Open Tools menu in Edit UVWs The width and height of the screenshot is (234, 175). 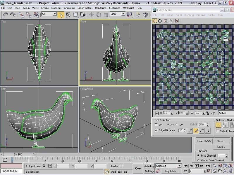click(179, 15)
